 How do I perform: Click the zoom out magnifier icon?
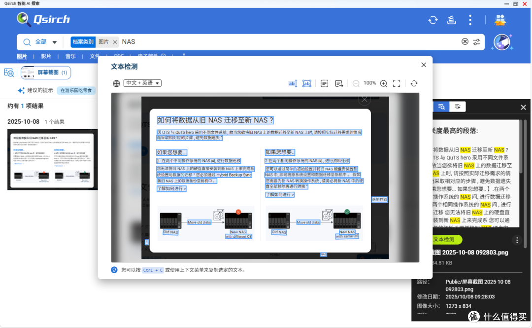tap(356, 84)
